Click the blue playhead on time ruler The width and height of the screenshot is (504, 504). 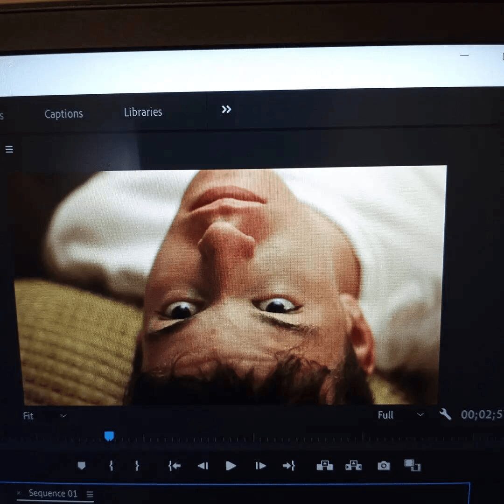point(109,436)
